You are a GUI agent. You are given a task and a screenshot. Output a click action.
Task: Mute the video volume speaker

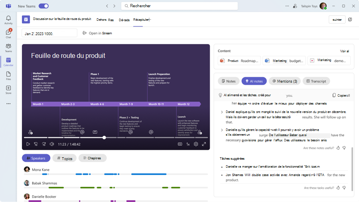[x=52, y=144]
